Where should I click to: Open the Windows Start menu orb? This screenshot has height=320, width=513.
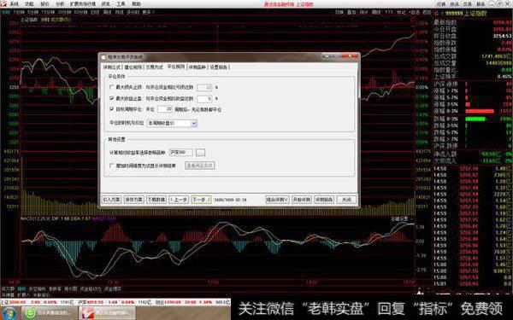[9, 313]
